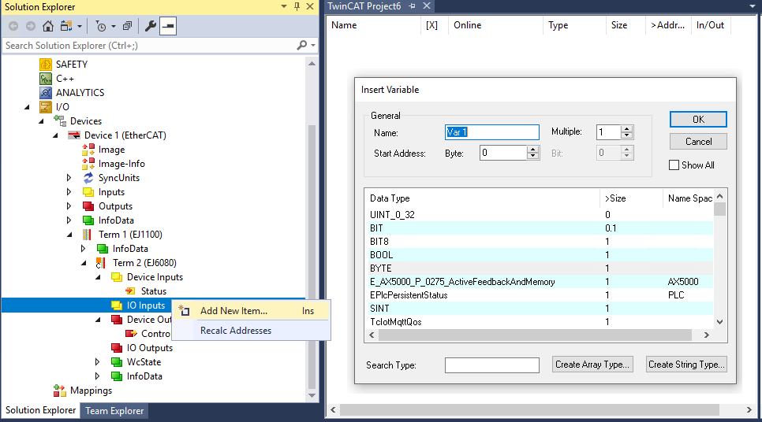
Task: Click the I/O node icon
Action: [46, 107]
